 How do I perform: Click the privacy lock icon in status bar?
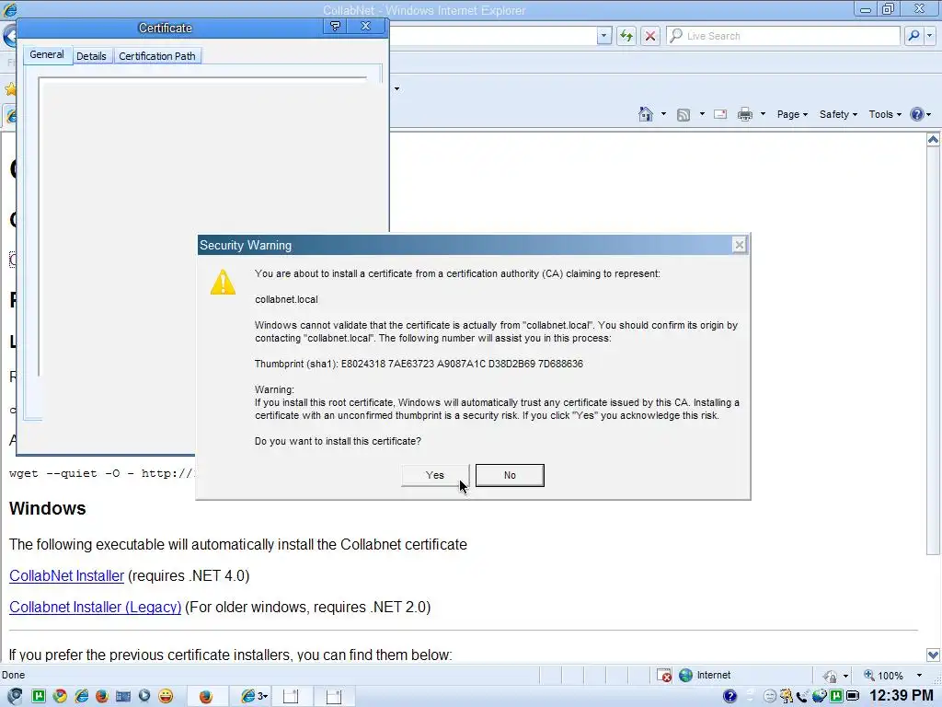[x=831, y=677]
